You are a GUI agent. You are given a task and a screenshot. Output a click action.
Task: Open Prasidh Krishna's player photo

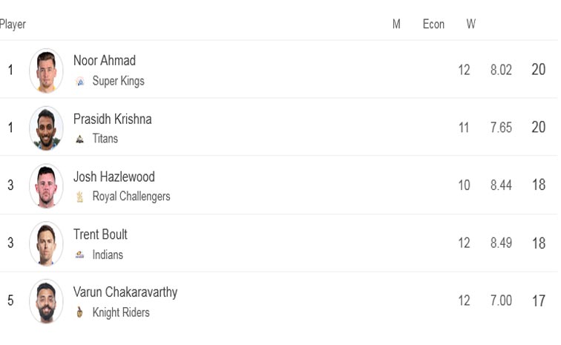(46, 128)
